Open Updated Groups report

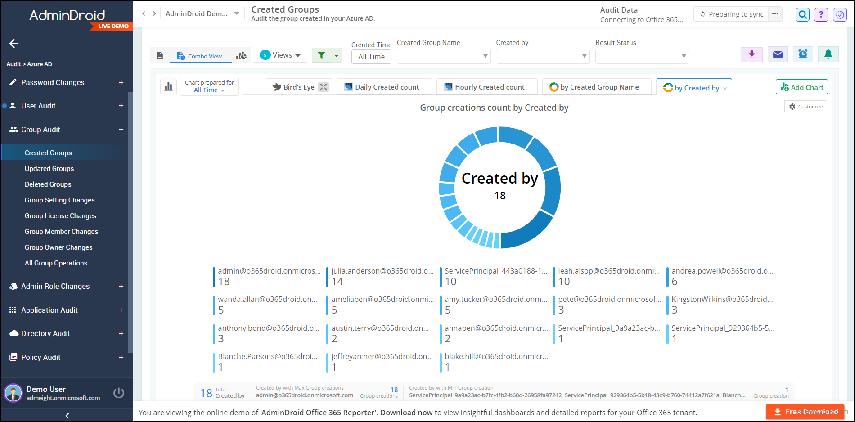(x=49, y=169)
